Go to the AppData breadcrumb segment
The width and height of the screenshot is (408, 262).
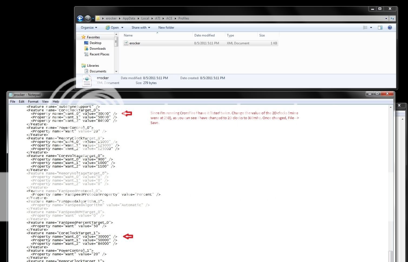[x=129, y=18]
